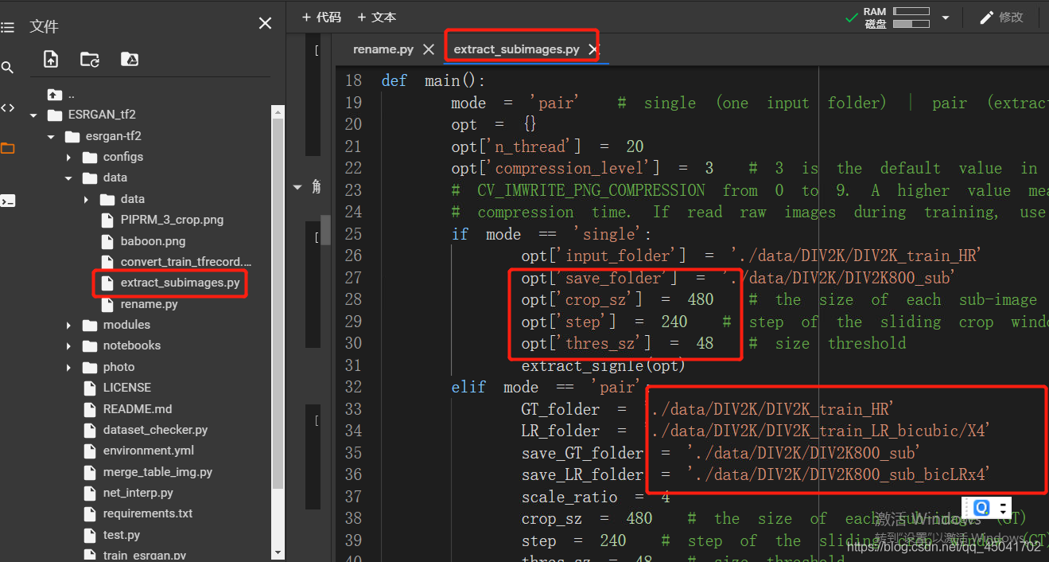The image size is (1049, 562).
Task: Mount Google Drive icon
Action: (x=130, y=59)
